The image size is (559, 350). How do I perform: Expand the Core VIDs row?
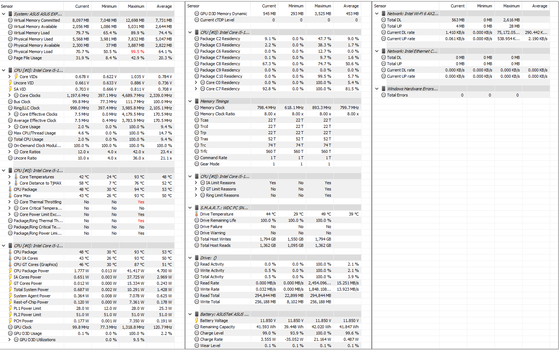(10, 77)
